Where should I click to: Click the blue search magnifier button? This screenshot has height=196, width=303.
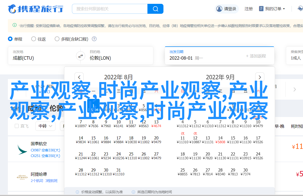point(155,9)
